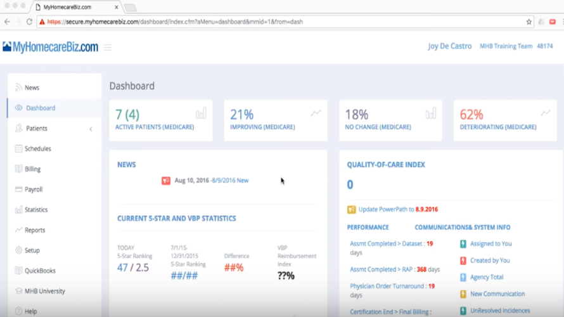Open the 8/9/2016 New news link
564x317 pixels.
(x=230, y=181)
